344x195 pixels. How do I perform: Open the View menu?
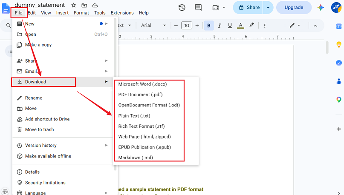(x=46, y=13)
